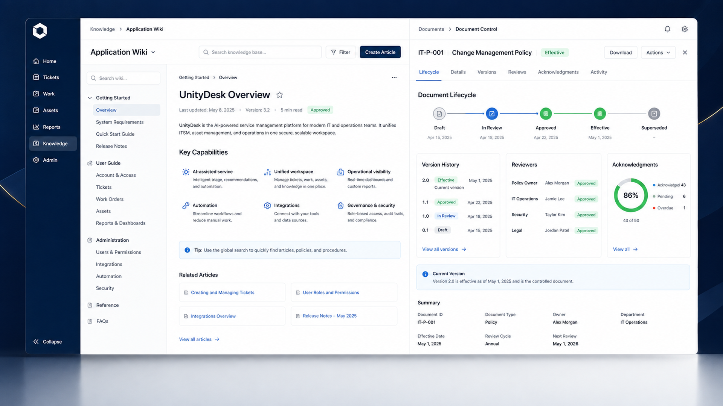Click the UnityDesk hexagon logo
Screen dimensions: 723x406
pyautogui.click(x=40, y=31)
